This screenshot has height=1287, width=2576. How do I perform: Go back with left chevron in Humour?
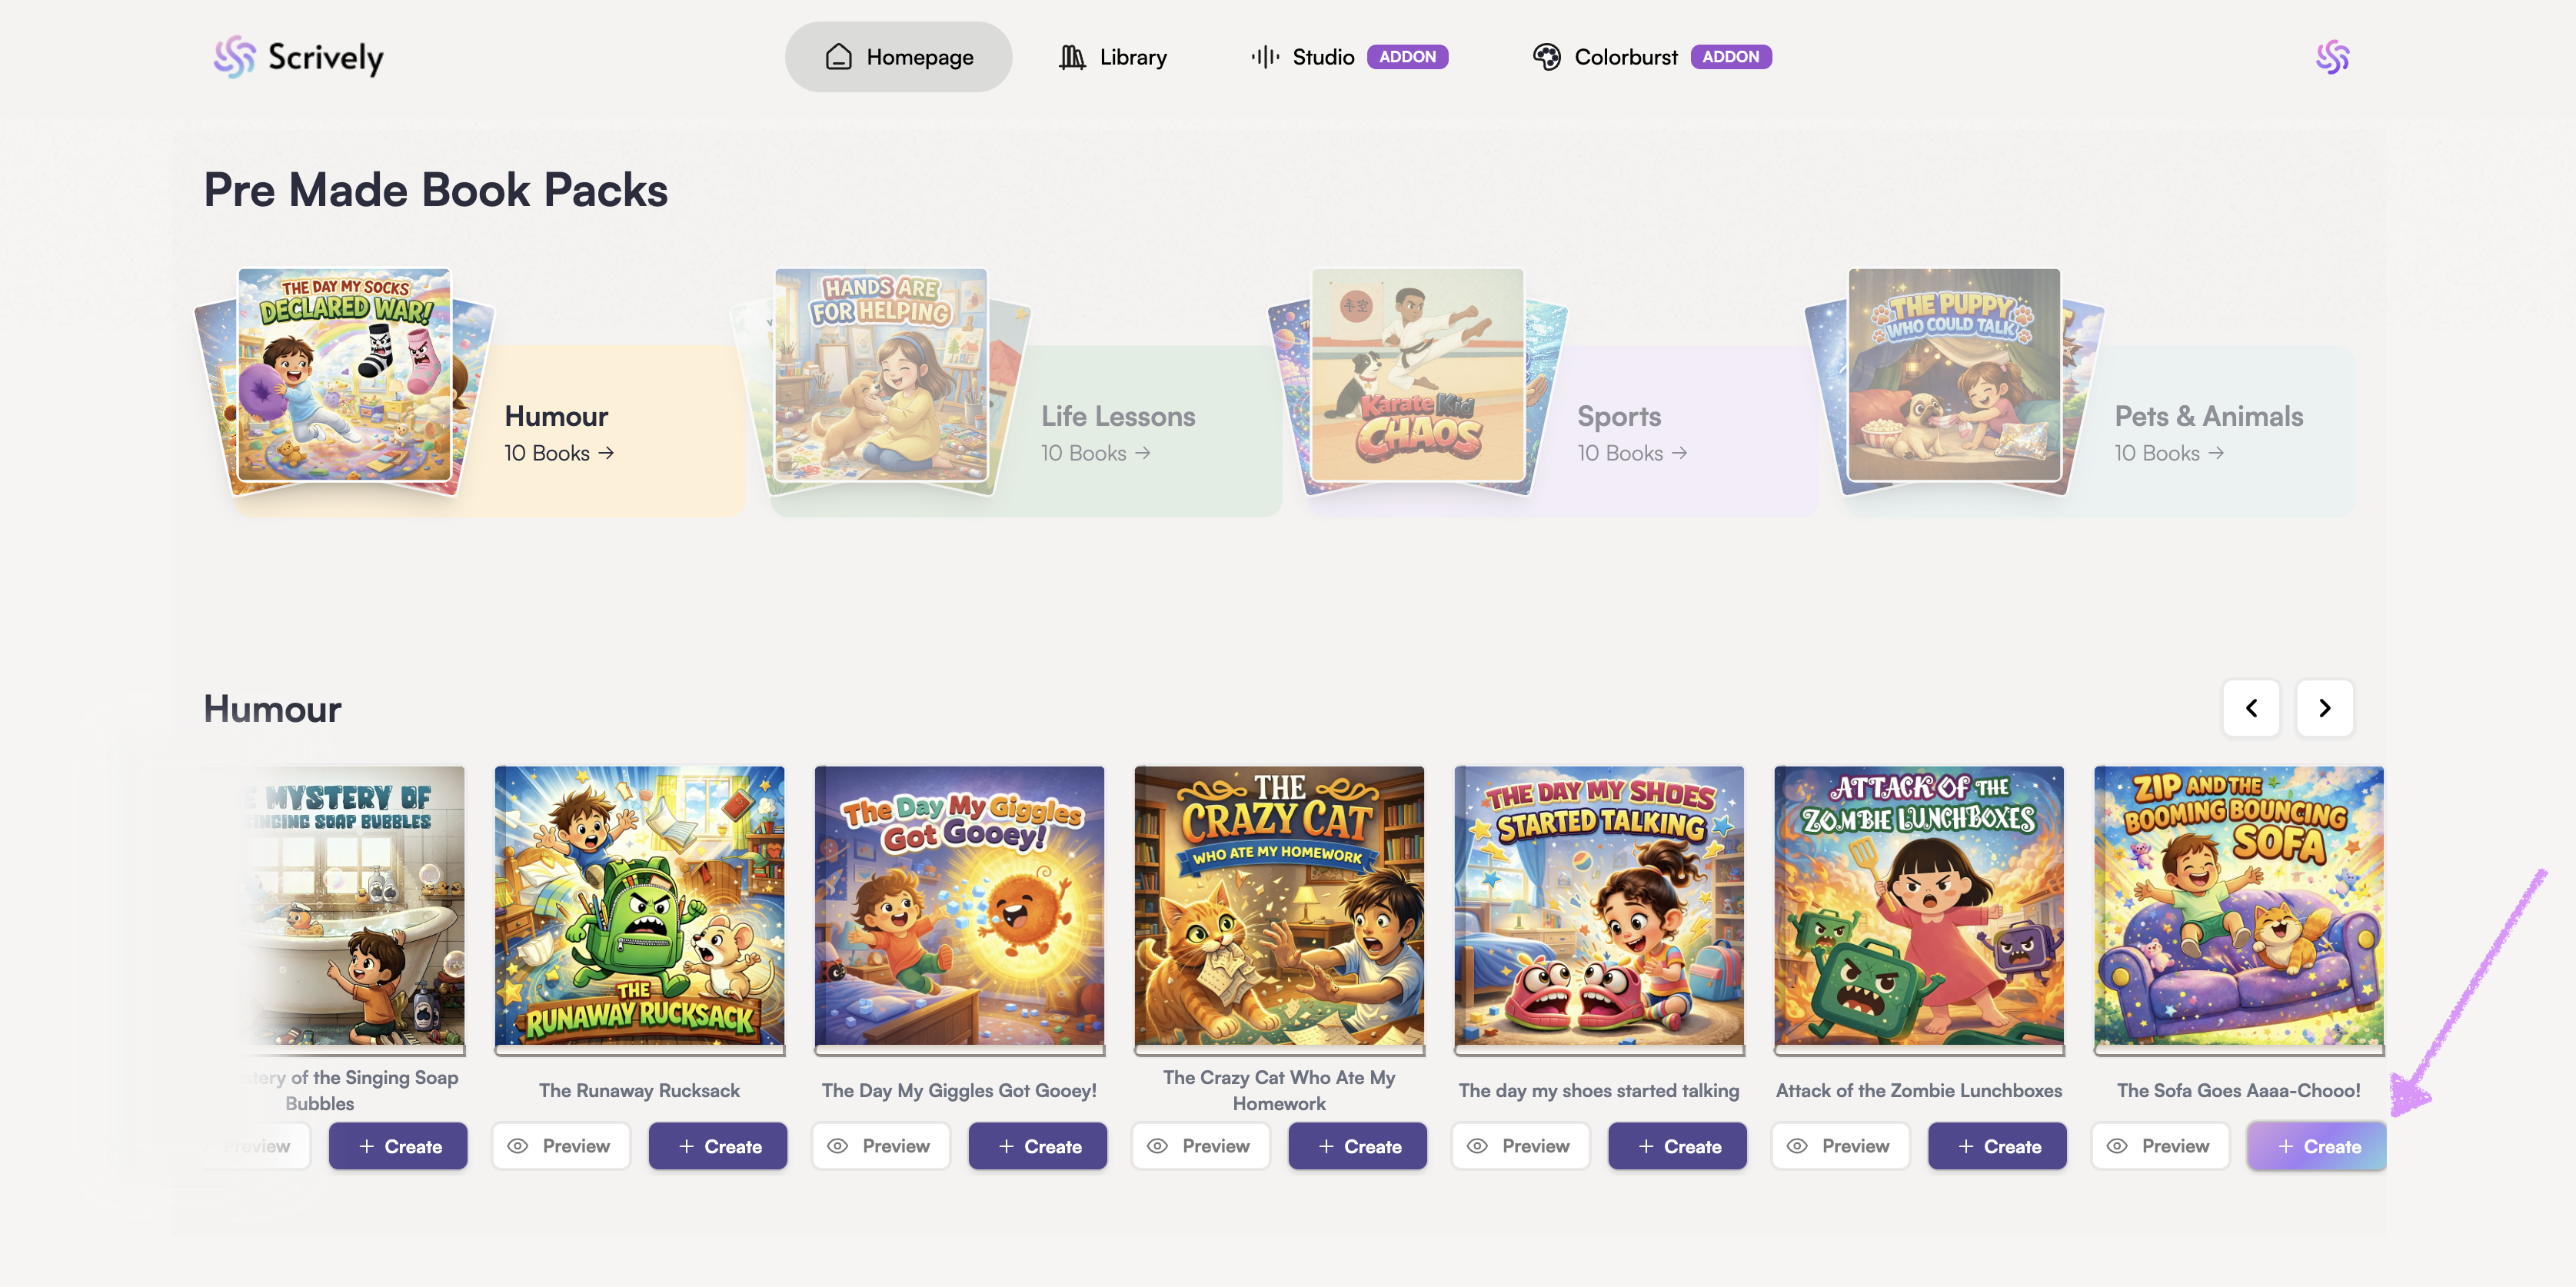[2251, 708]
